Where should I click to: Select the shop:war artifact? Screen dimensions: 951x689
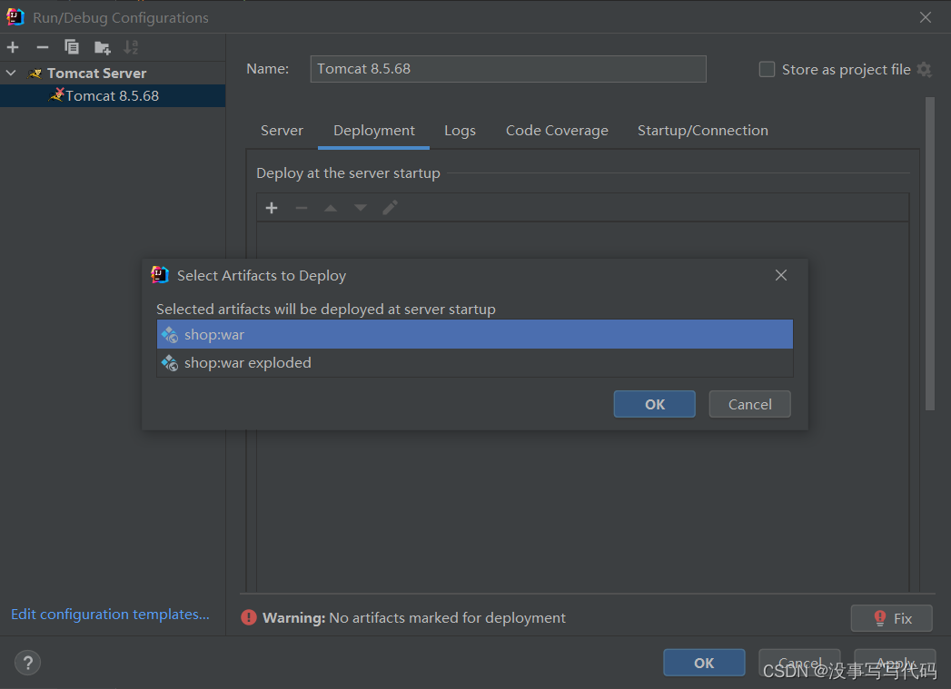click(475, 334)
